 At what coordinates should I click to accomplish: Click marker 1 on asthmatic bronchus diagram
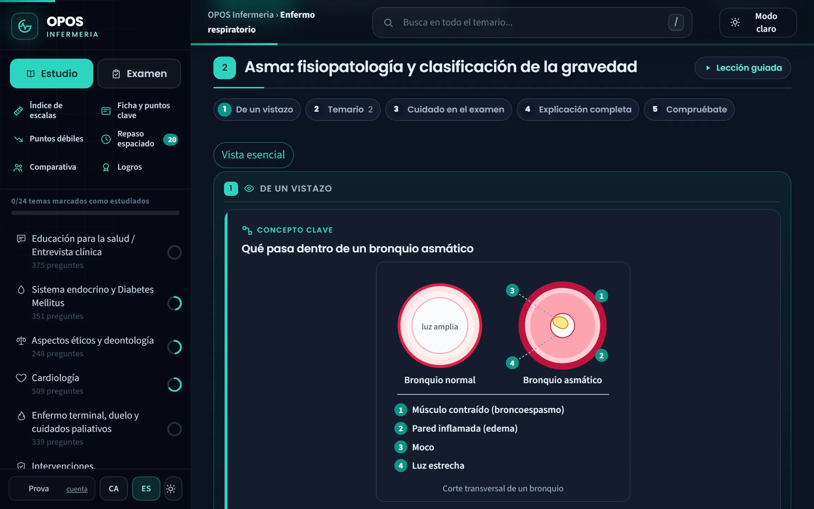601,296
